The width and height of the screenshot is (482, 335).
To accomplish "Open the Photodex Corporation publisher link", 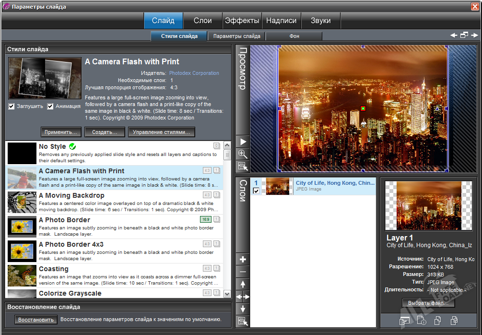I will point(194,73).
